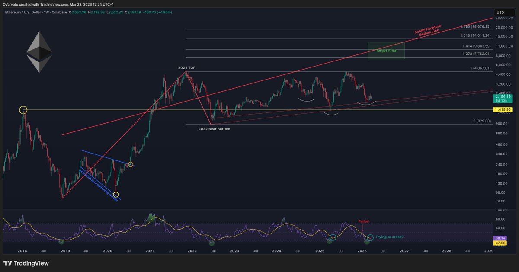This screenshot has width=519, height=272.
Task: Click the green RSI dot near mid-2022
Action: (211, 243)
